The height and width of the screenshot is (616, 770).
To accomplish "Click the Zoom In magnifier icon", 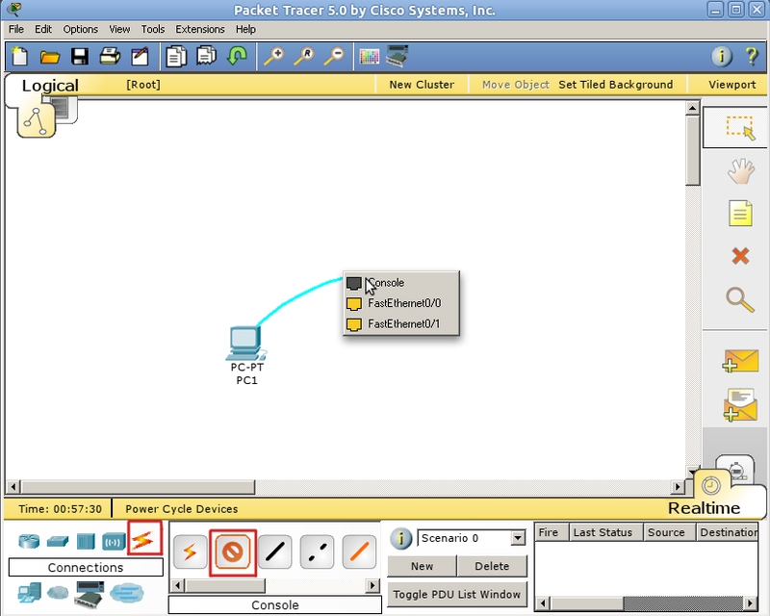I will 273,57.
